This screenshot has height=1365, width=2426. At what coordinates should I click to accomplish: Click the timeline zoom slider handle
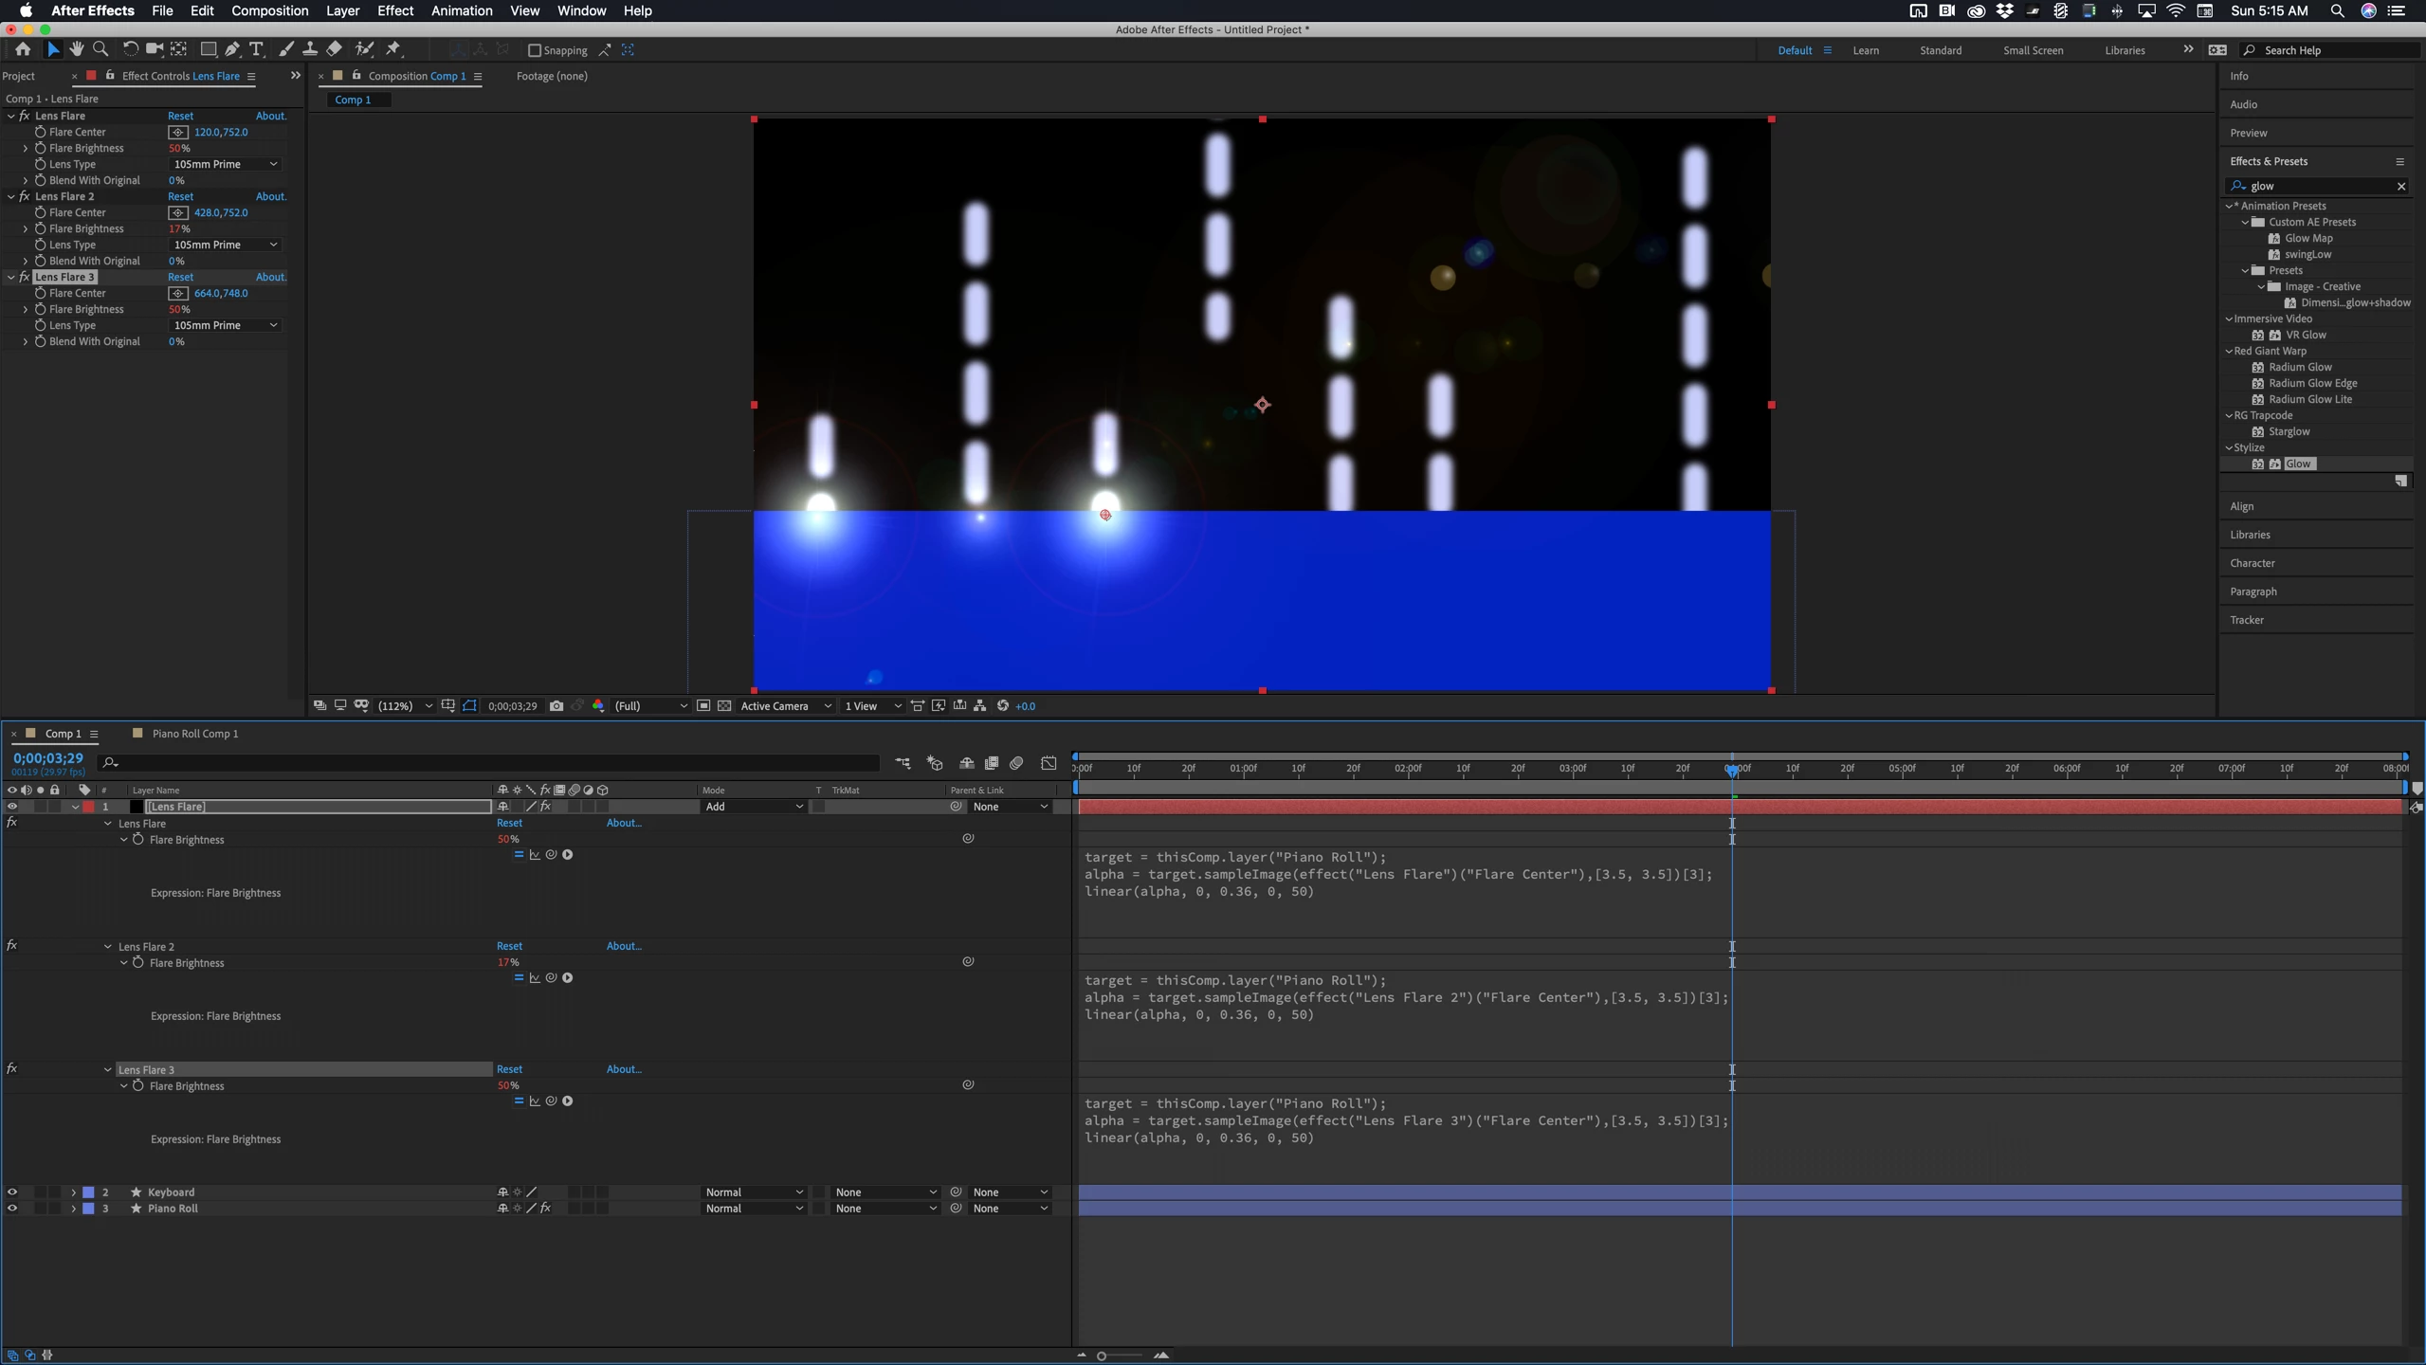pos(1102,1356)
